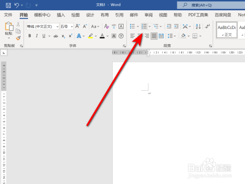Toggle strikethrough formatting
The width and height of the screenshot is (245, 184).
(56, 36)
